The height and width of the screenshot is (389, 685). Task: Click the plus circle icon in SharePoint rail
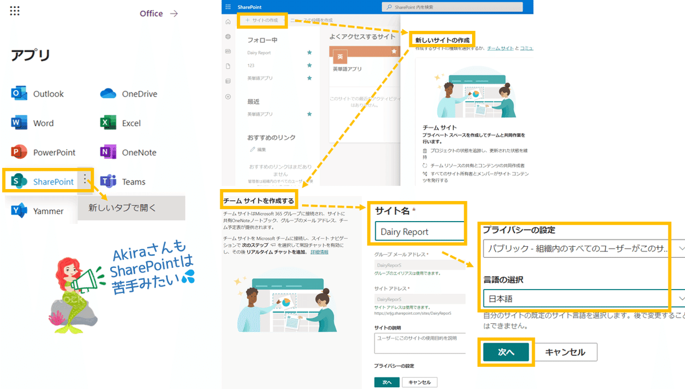[x=228, y=97]
